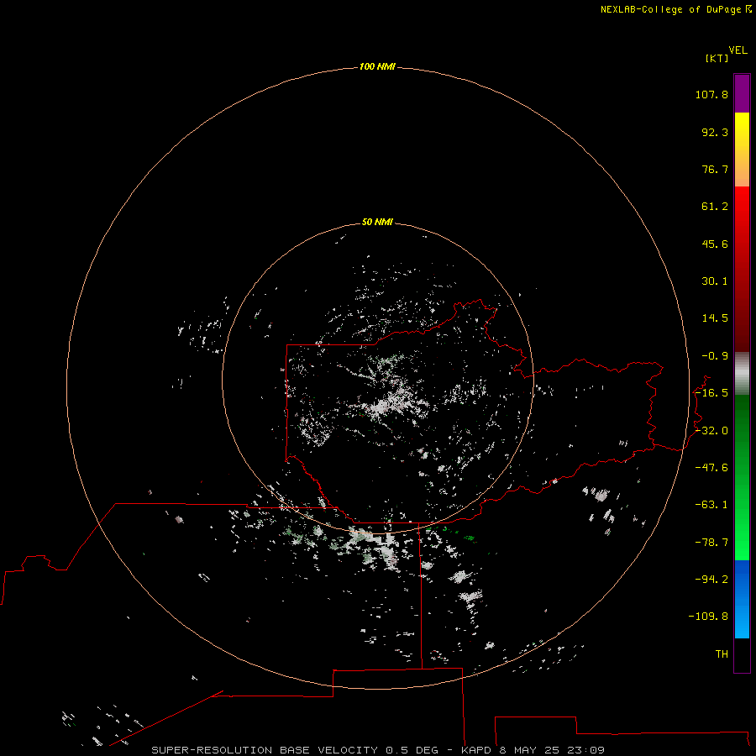Click the 61.2 velocity scale value
The height and width of the screenshot is (756, 756).
click(715, 207)
